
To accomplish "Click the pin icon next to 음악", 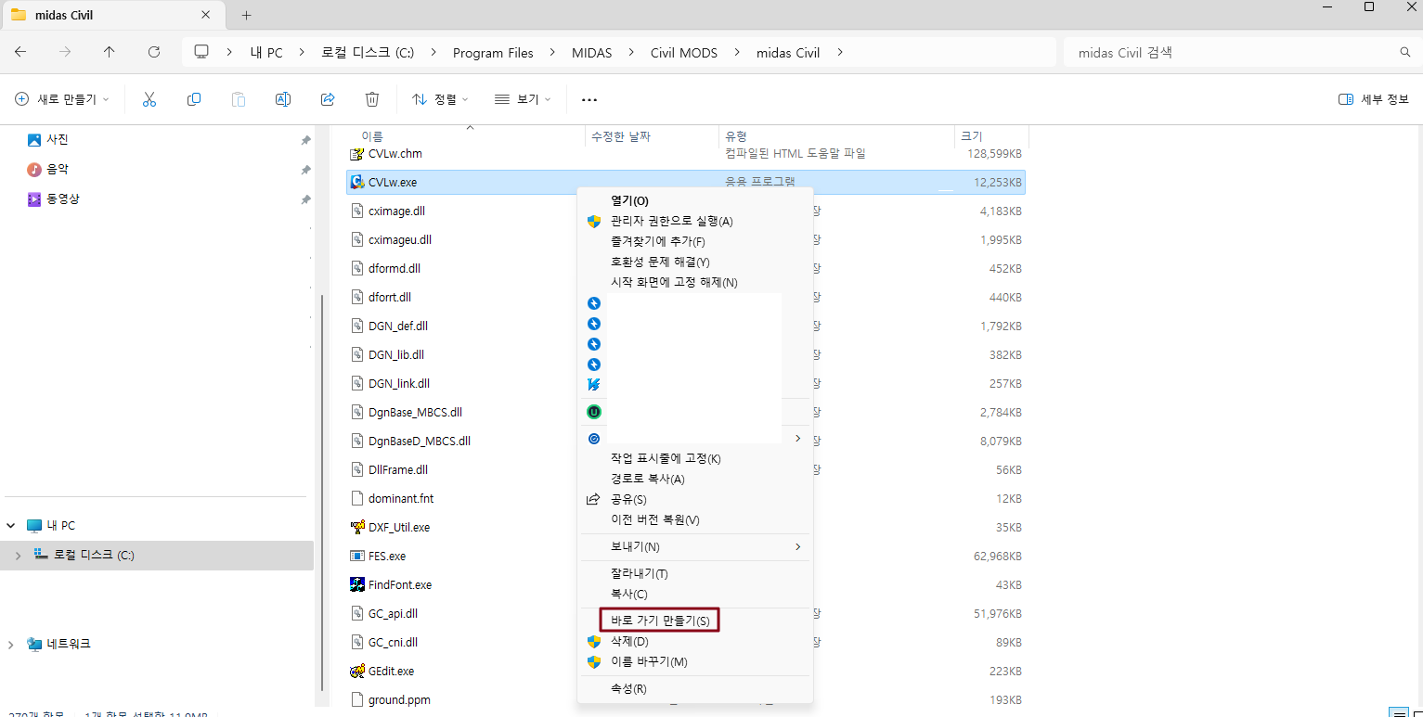I will click(x=305, y=170).
